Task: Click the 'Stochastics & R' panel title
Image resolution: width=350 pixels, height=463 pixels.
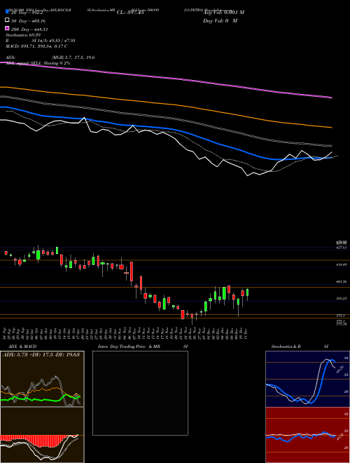Action: click(286, 347)
